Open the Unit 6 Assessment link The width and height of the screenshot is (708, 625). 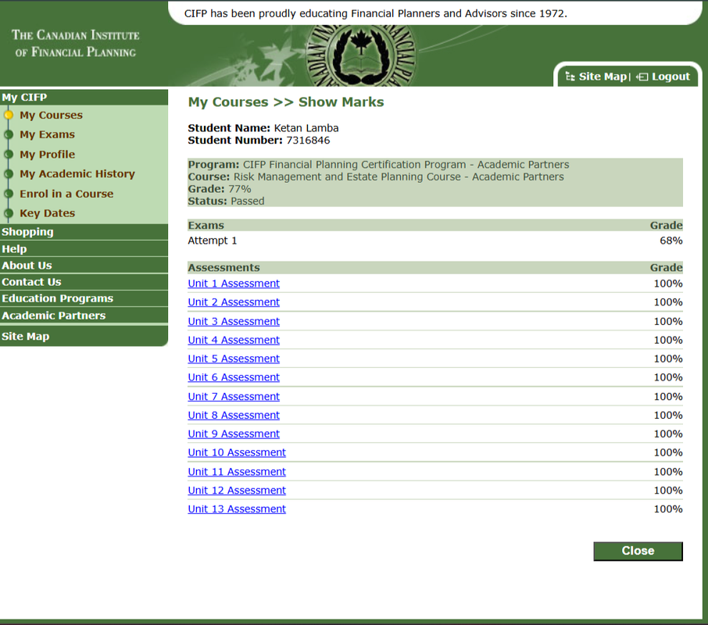pos(234,377)
